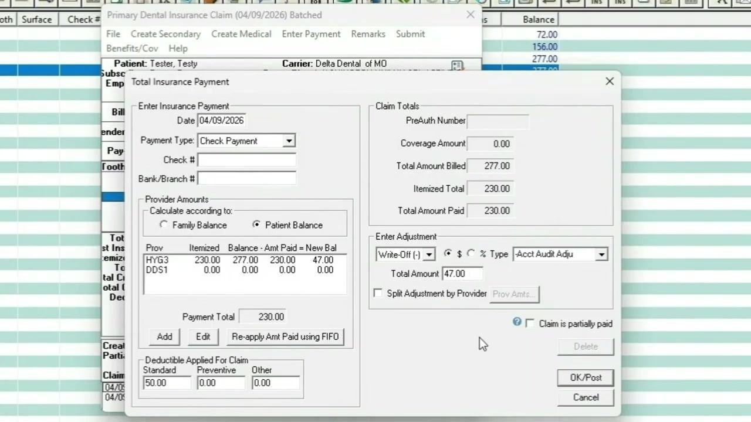751x422 pixels.
Task: Open Enter Payment menu
Action: click(x=311, y=34)
